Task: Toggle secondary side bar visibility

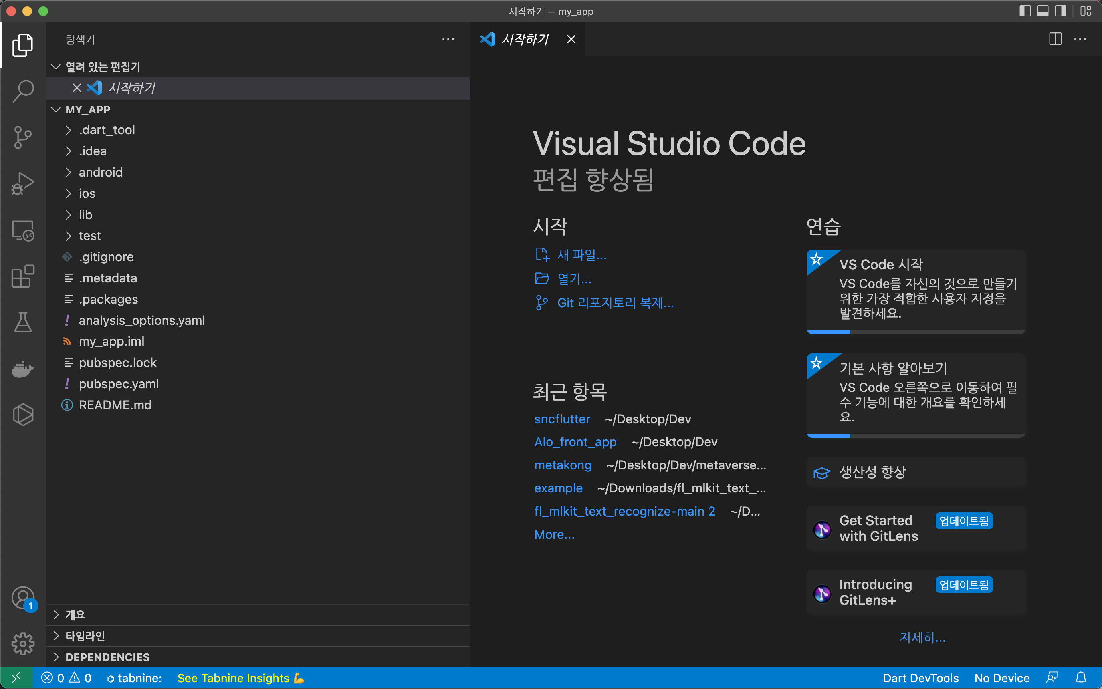Action: pos(1061,11)
